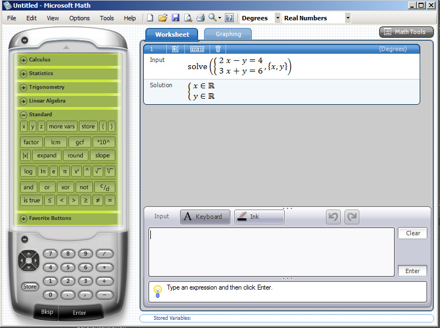
Task: Click the Math Tools button
Action: pos(406,32)
